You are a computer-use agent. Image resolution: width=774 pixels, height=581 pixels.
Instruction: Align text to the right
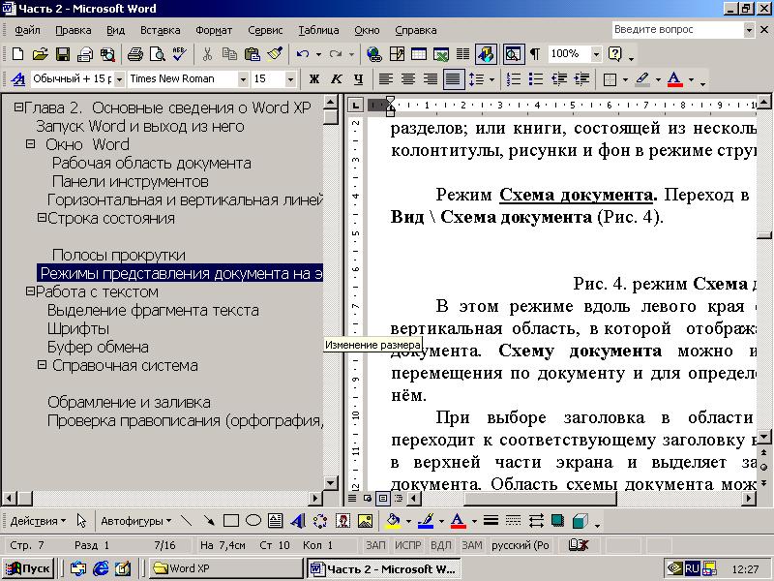430,79
